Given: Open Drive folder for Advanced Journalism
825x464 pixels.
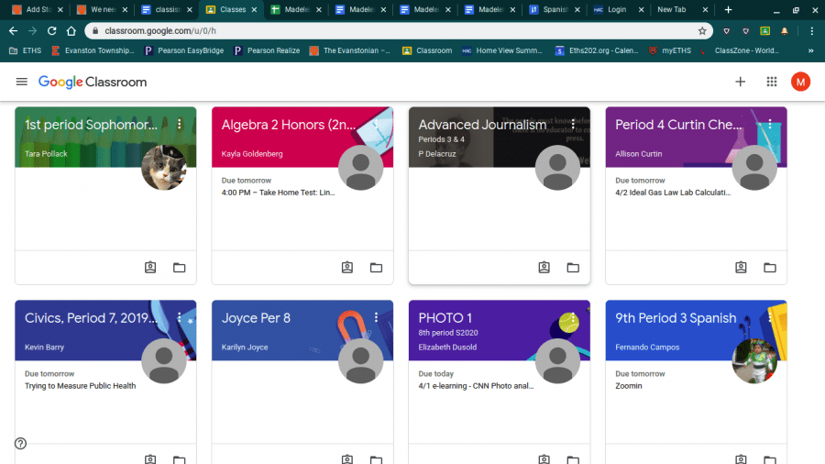Looking at the screenshot, I should (x=573, y=267).
